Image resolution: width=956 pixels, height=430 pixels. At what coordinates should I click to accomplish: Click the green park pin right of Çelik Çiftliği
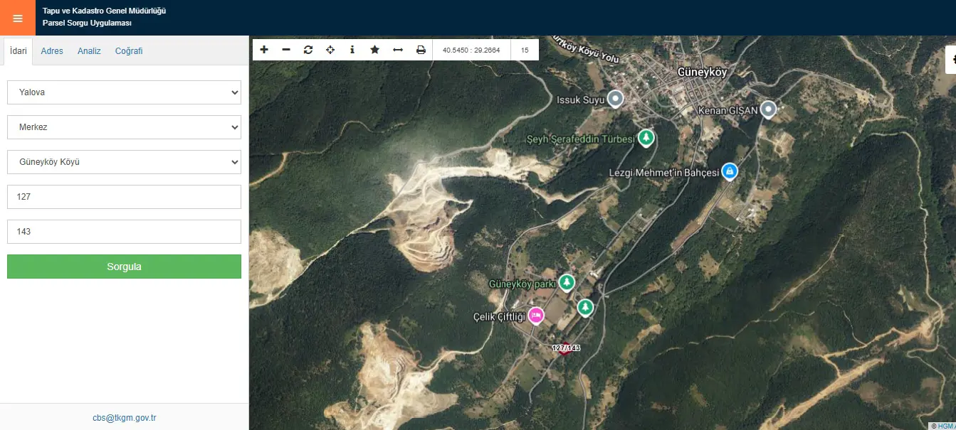585,308
